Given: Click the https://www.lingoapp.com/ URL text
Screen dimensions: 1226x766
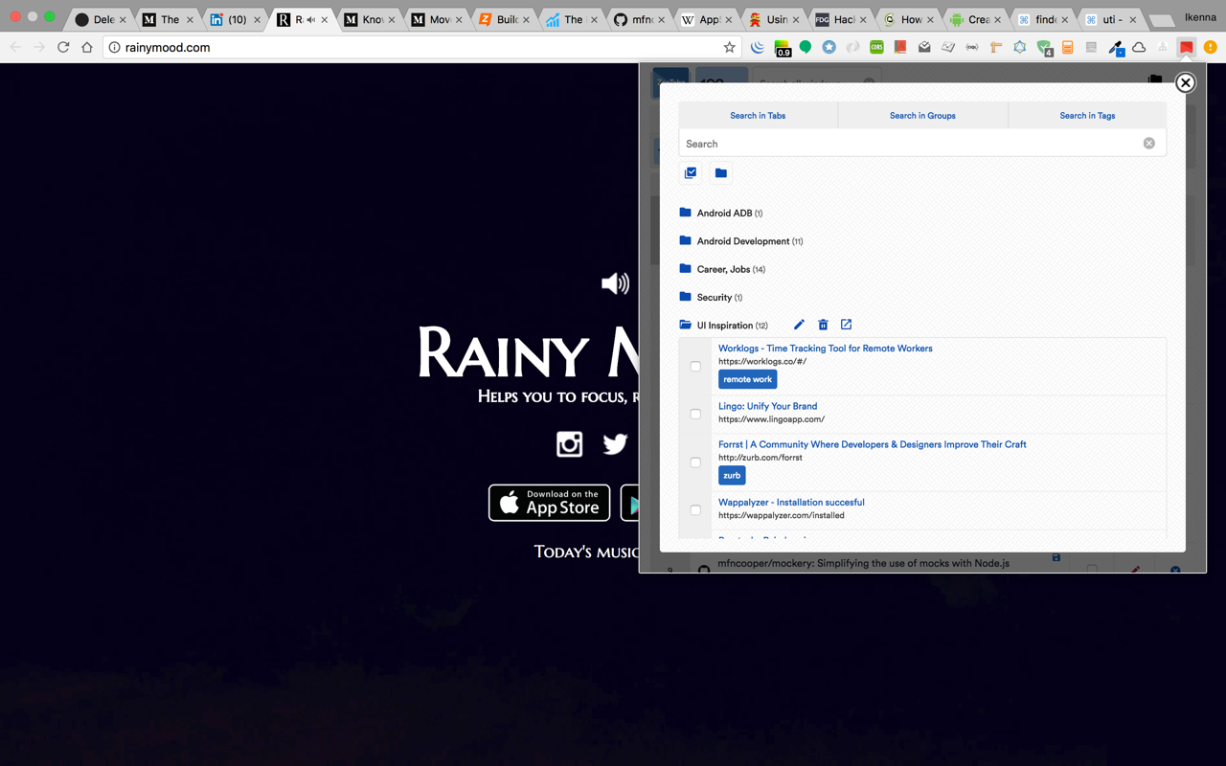Looking at the screenshot, I should [771, 419].
